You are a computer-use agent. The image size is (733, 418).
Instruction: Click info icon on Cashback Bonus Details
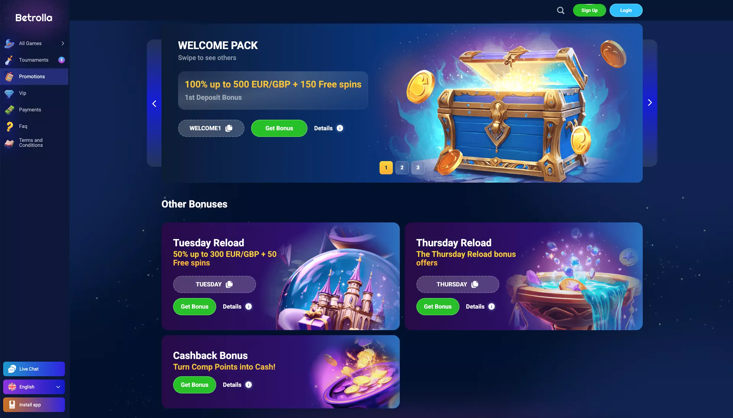pyautogui.click(x=249, y=385)
